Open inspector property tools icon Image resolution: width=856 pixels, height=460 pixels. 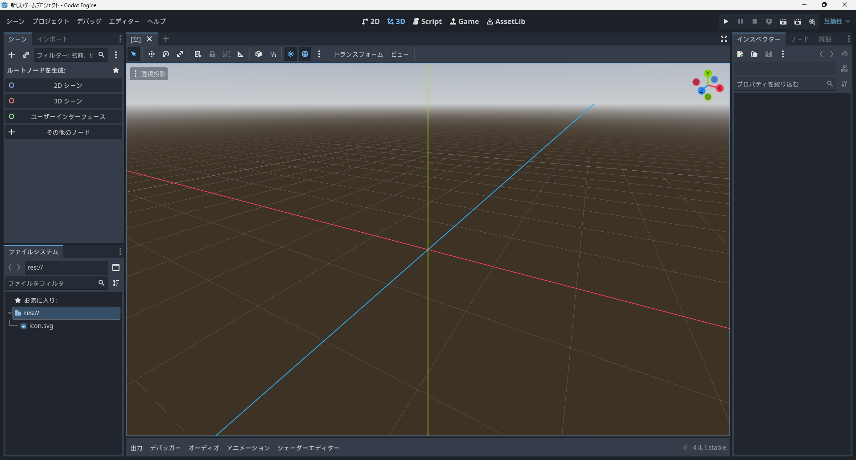pyautogui.click(x=844, y=84)
